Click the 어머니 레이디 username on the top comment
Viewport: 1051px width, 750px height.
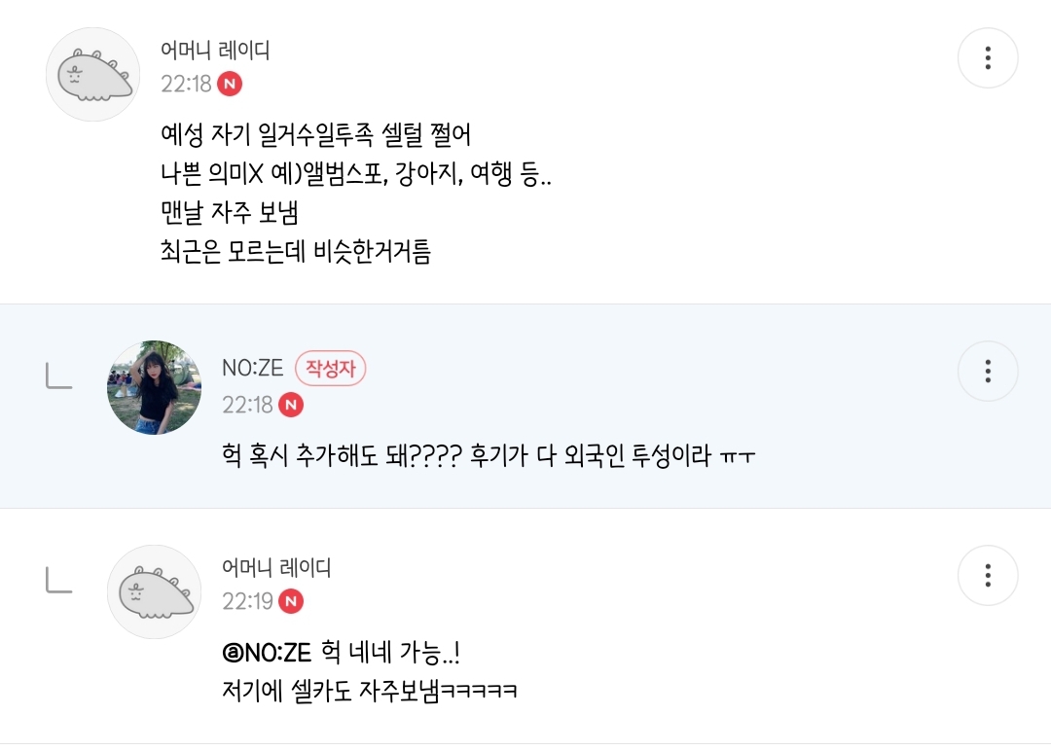215,51
